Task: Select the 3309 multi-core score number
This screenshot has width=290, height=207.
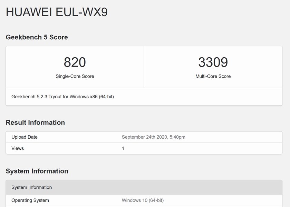Action: coord(213,62)
